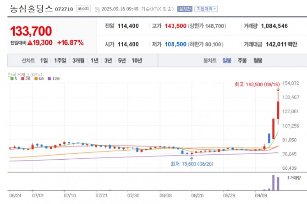Click the calendar icon beside the date
Screen dimensions: 307x204
97,10
